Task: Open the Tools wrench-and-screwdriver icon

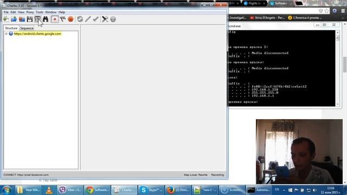Action: pyautogui.click(x=105, y=19)
